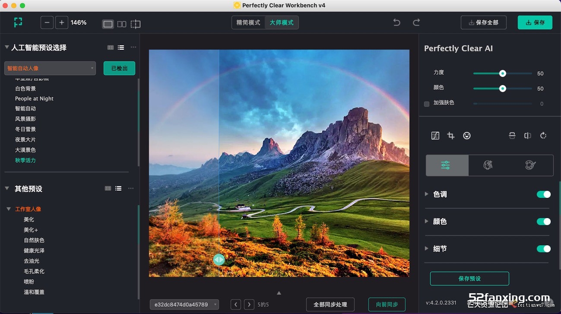
Task: Switch to 大师模式
Action: pos(282,22)
